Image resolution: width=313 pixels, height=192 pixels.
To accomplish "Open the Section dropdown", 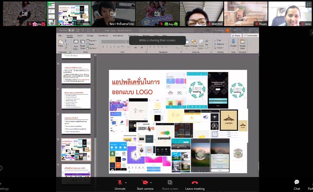I will [x=92, y=48].
